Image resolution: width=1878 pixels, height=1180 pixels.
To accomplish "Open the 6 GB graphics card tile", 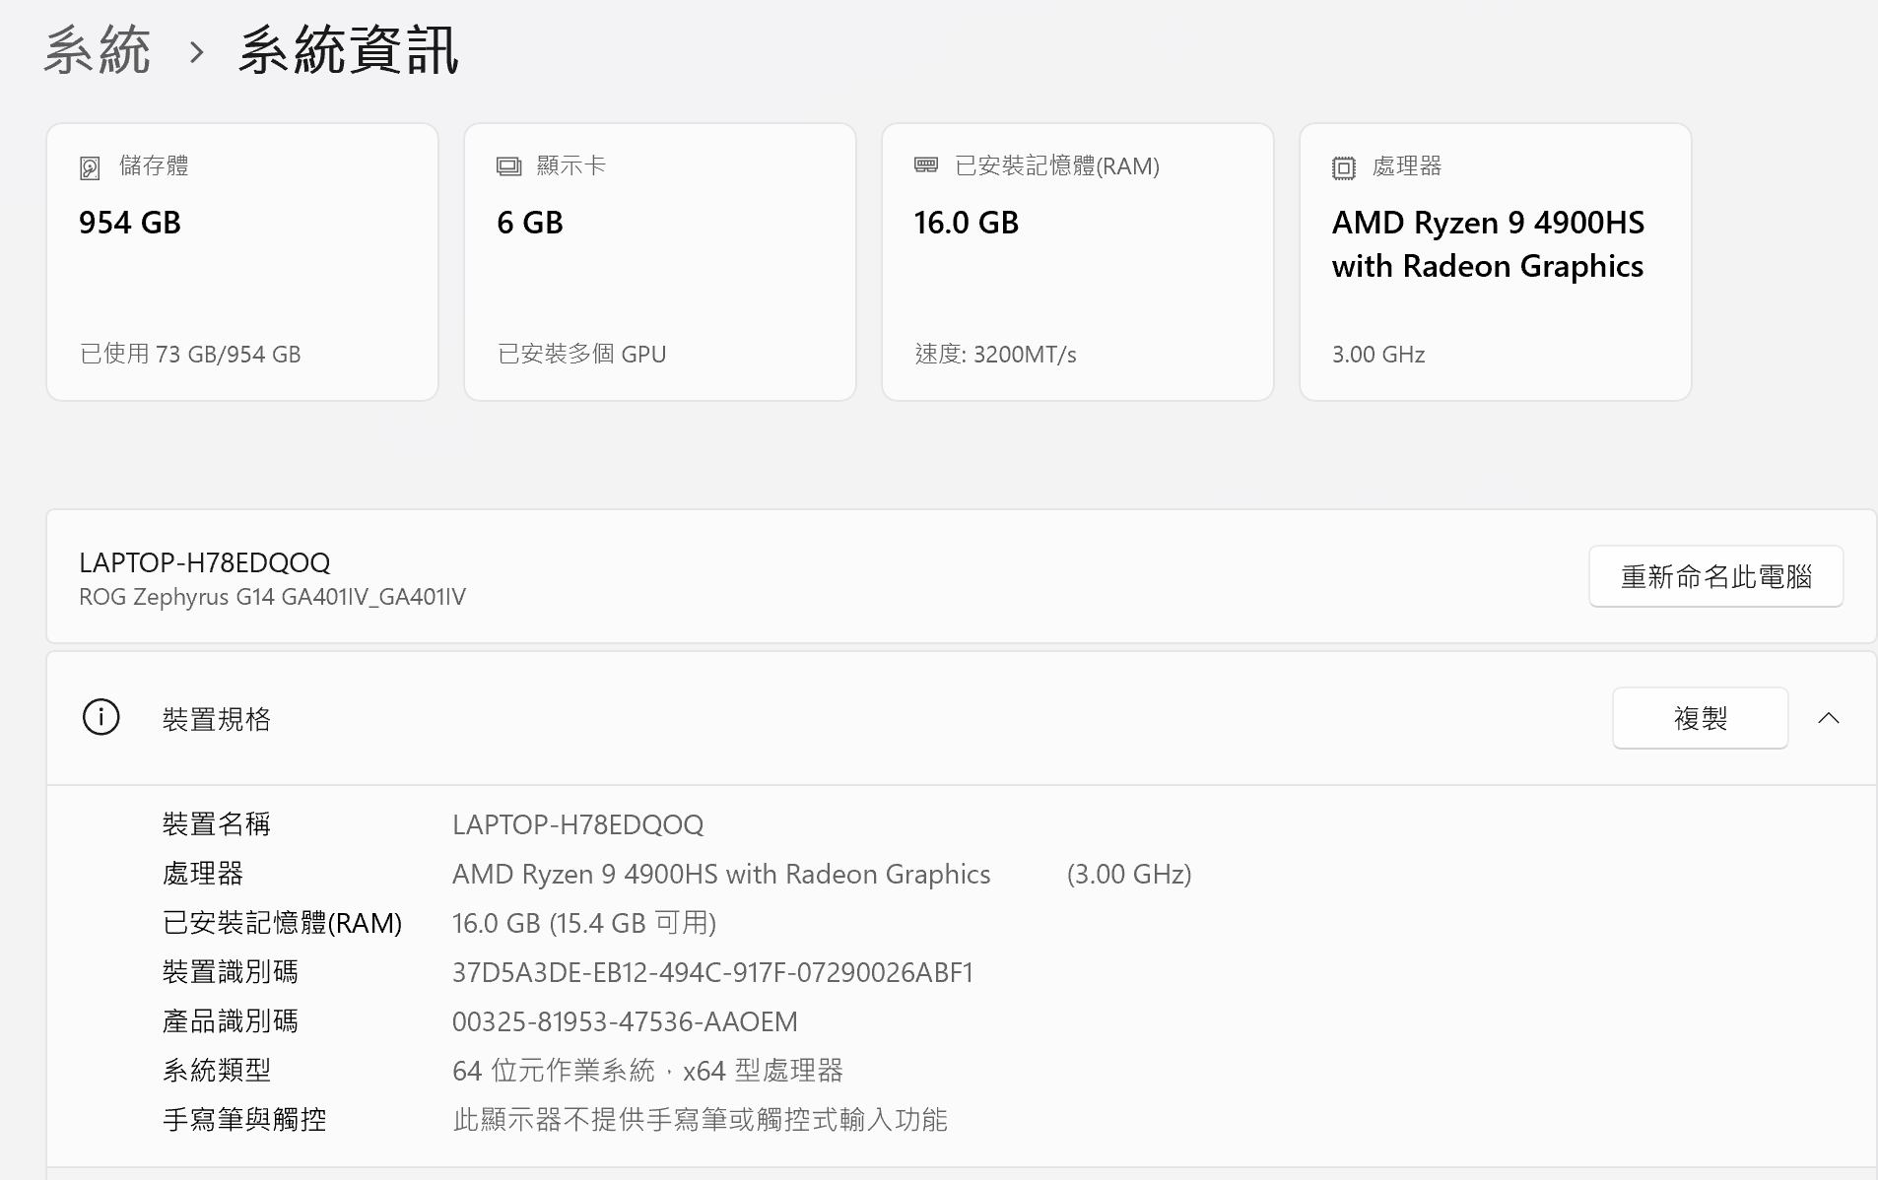I will coord(660,262).
